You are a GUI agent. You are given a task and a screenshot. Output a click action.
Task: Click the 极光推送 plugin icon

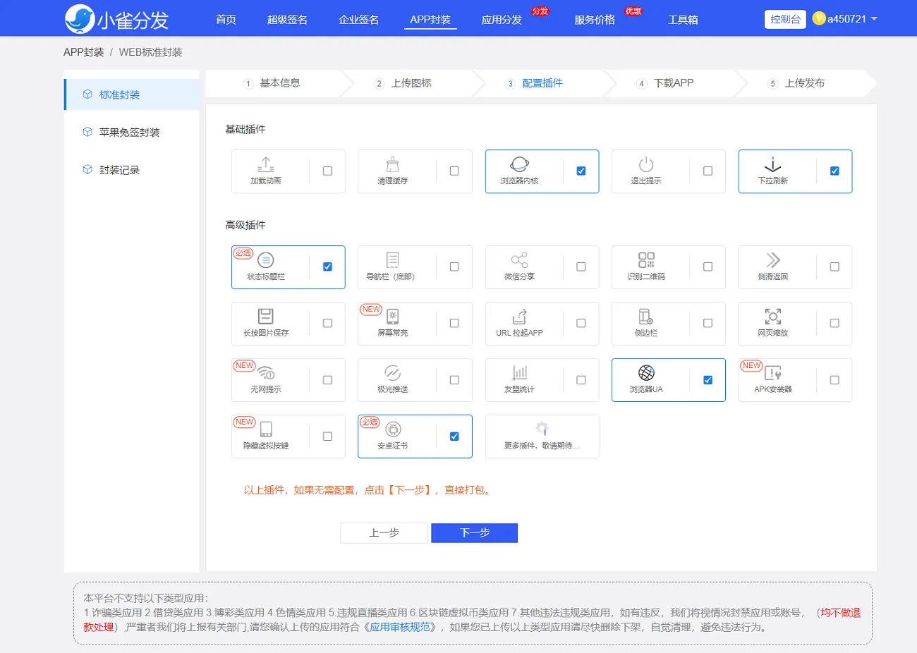[x=393, y=373]
